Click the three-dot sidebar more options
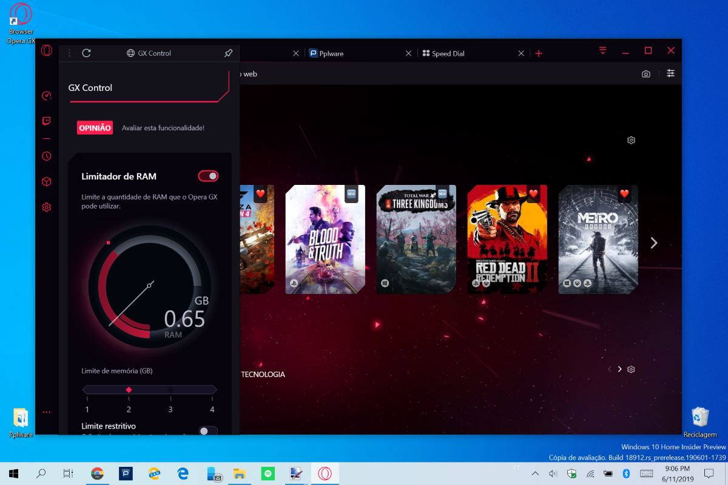 [47, 412]
